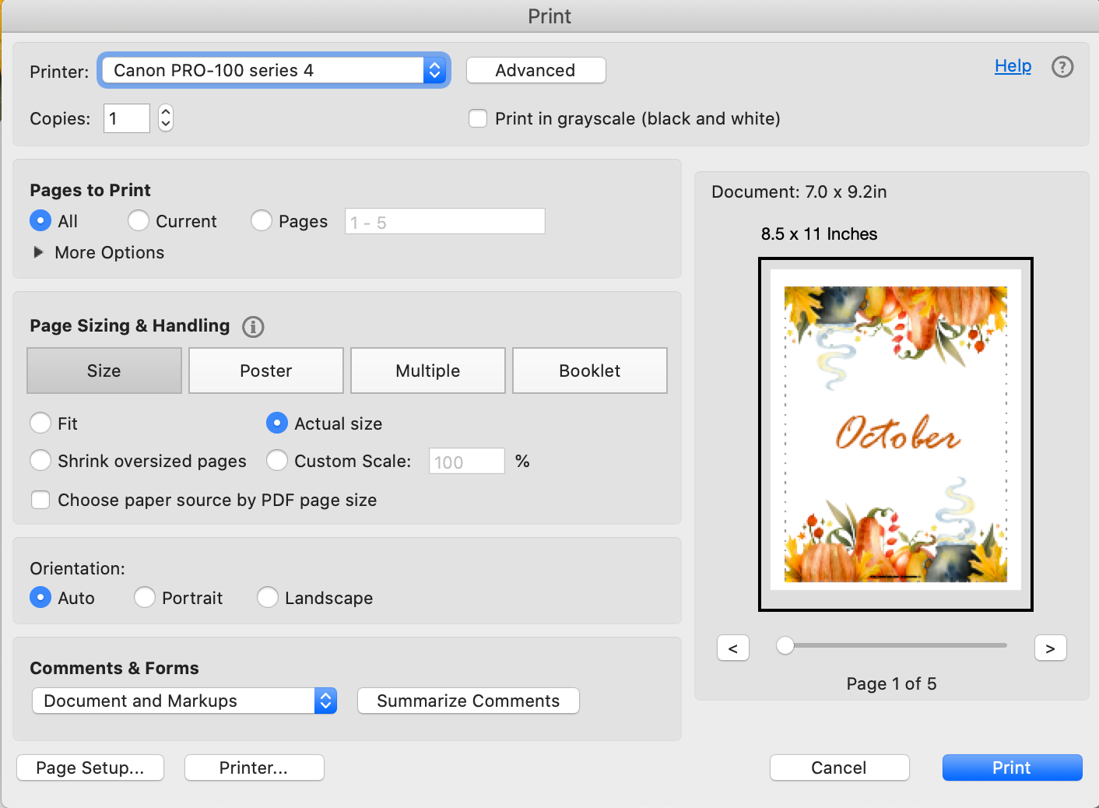Select the Fit radio button
Screen dimensions: 1099x808
(40, 423)
